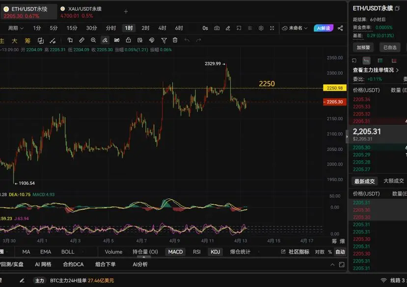Open the chart settings gear icon
The image size is (407, 287).
[261, 28]
